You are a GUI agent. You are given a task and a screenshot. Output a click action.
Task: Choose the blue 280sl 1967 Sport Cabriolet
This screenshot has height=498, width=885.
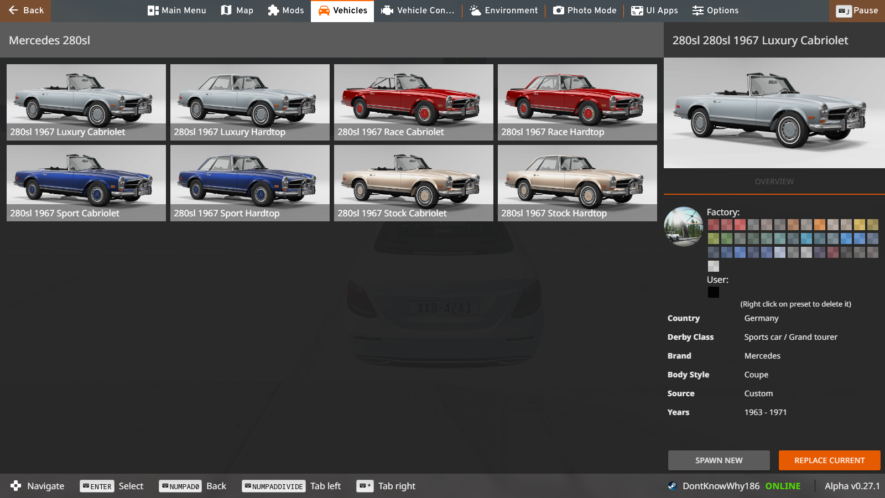pyautogui.click(x=86, y=183)
